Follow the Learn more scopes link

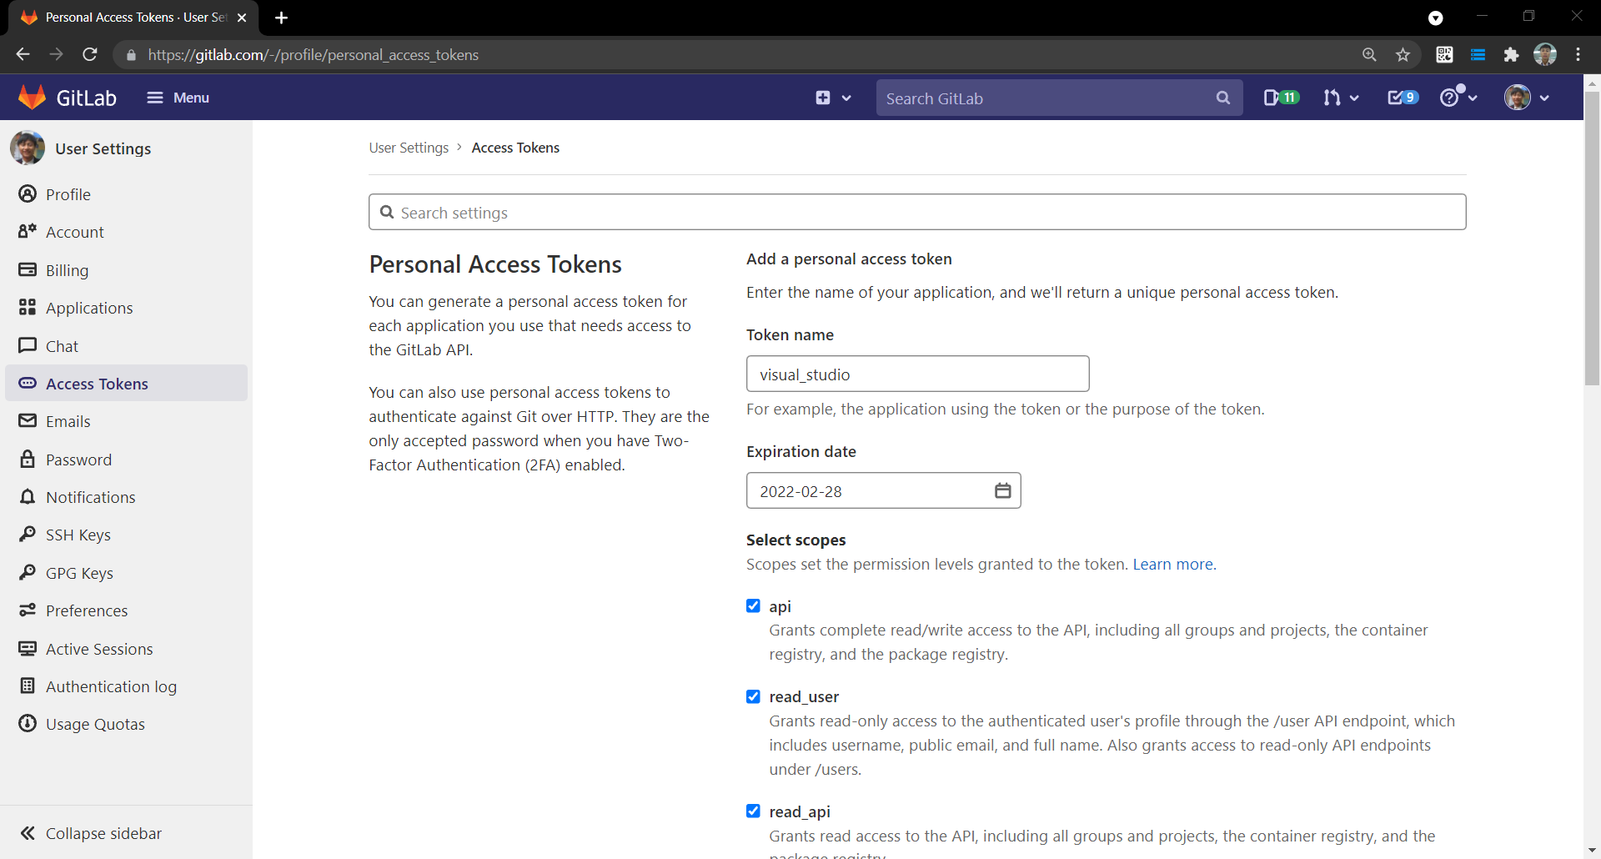[1172, 565]
